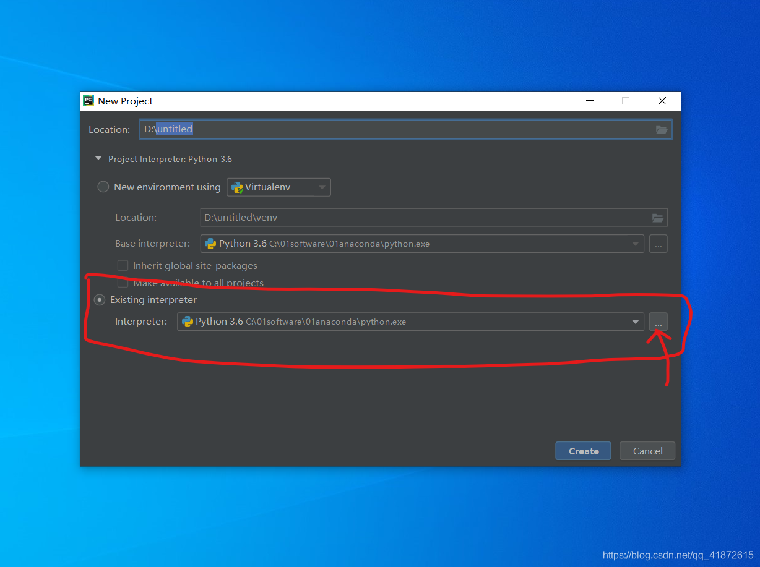
Task: Close the New Project dialog
Action: 662,101
